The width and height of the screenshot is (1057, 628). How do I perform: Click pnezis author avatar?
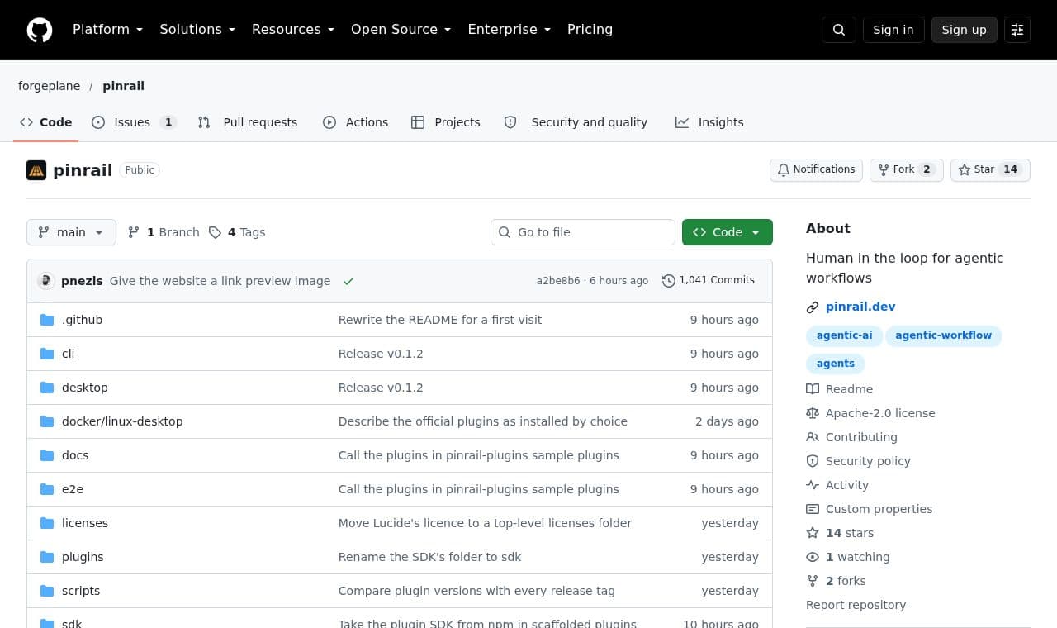[x=46, y=281]
